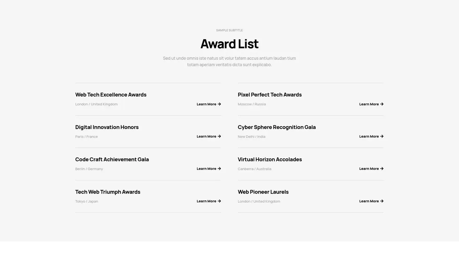Follow Learn More link for Cyber Sphere Recognition Gala
Image resolution: width=459 pixels, height=258 pixels.
[x=369, y=137]
